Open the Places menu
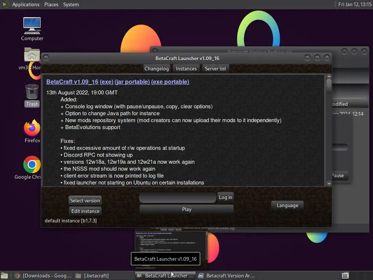Image resolution: width=373 pixels, height=280 pixels. tap(51, 4)
